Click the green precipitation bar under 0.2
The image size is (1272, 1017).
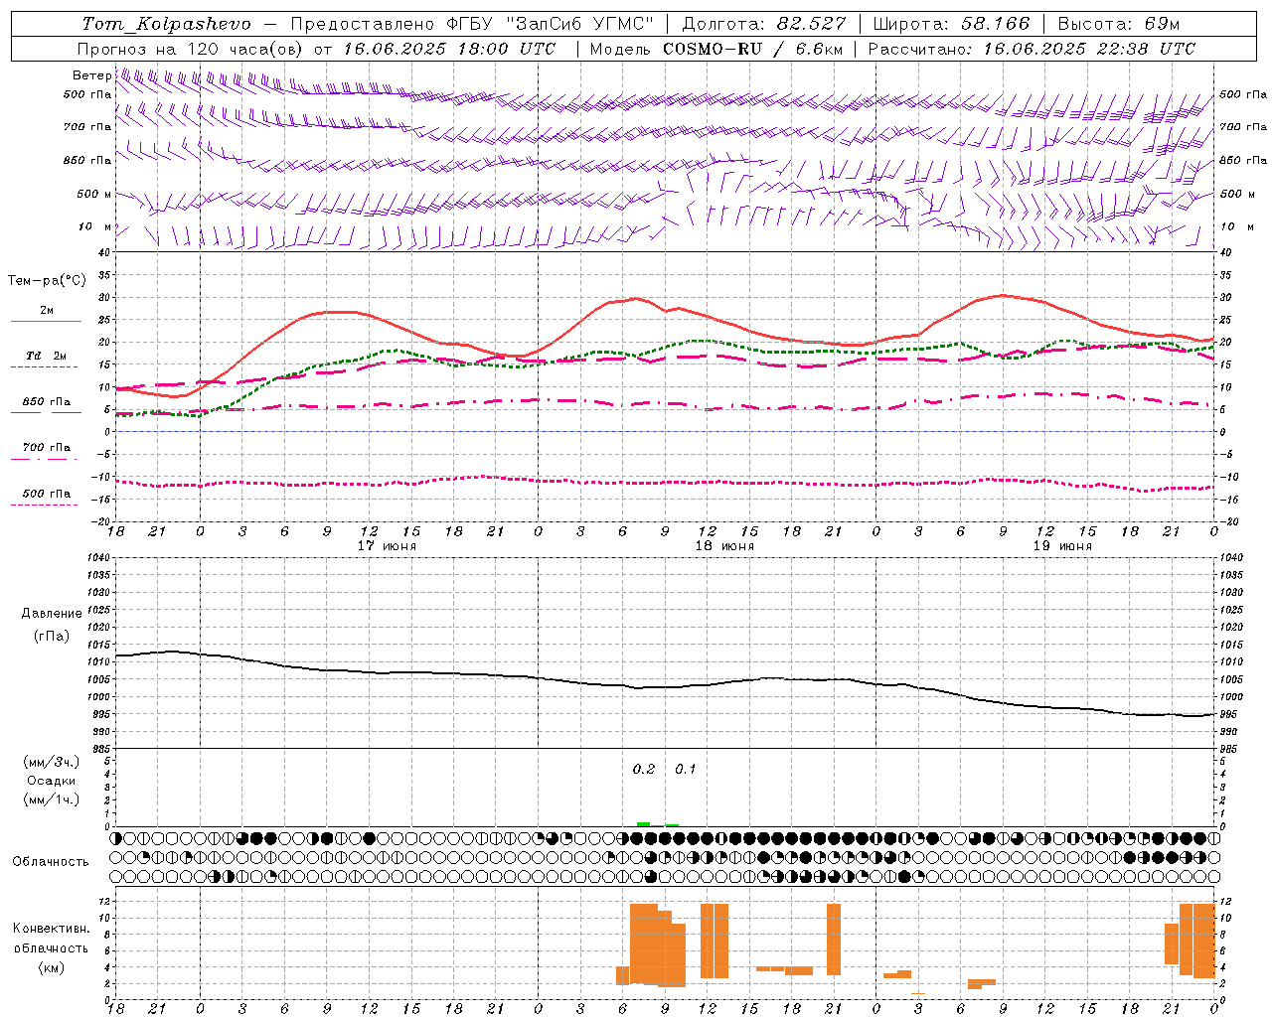(x=644, y=824)
